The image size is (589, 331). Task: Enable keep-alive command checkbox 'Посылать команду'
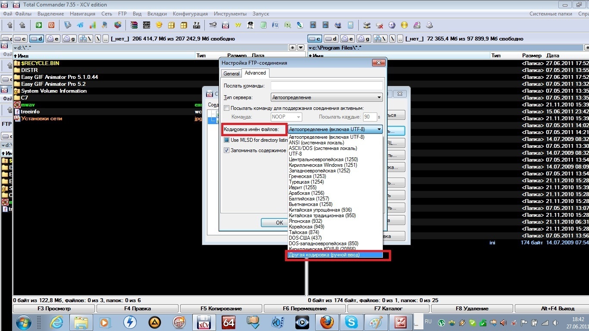(x=227, y=108)
